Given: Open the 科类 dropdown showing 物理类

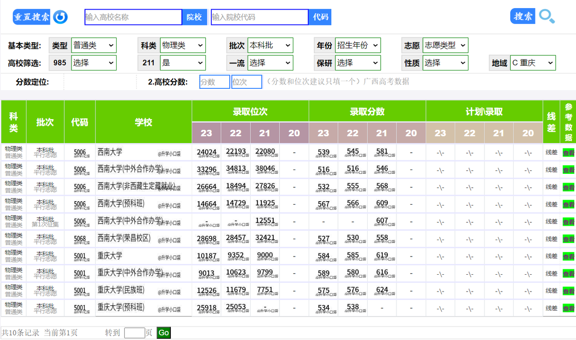Looking at the screenshot, I should click(x=183, y=45).
